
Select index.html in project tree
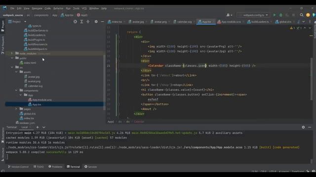pos(30,63)
